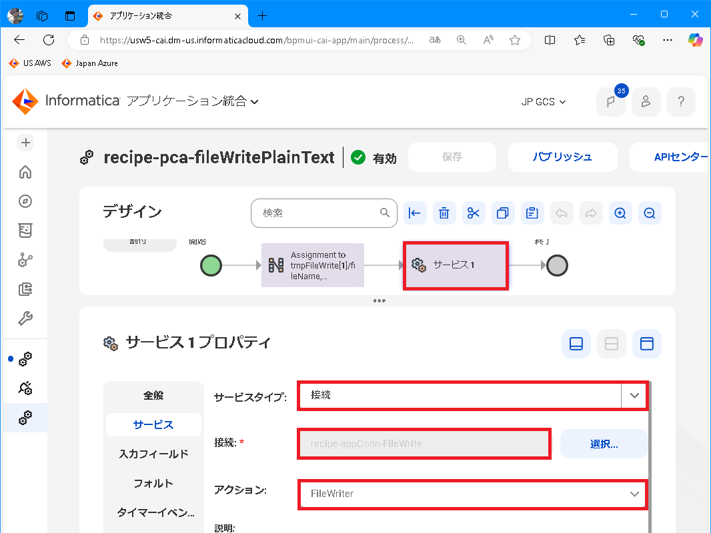Screen dimensions: 711x533
Task: Open a new browser tab with plus
Action: pos(262,16)
